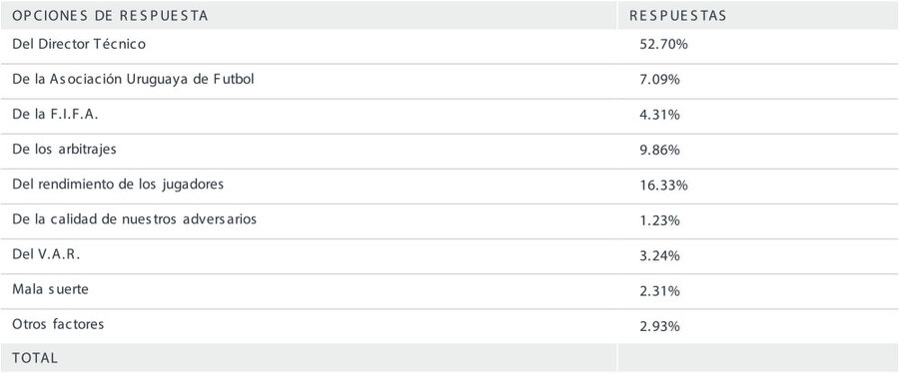Click the 16.33% response value
Viewport: 899px width, 374px height.
point(663,186)
